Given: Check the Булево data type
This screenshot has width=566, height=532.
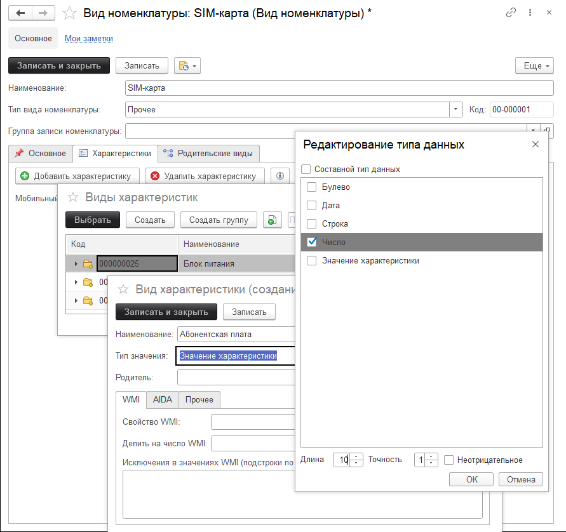Looking at the screenshot, I should tap(312, 187).
